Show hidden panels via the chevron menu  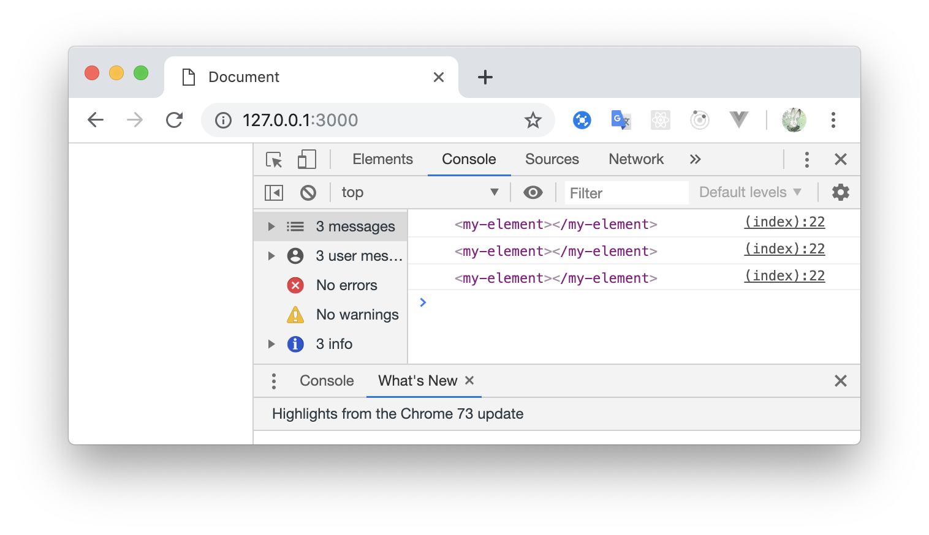pos(695,159)
